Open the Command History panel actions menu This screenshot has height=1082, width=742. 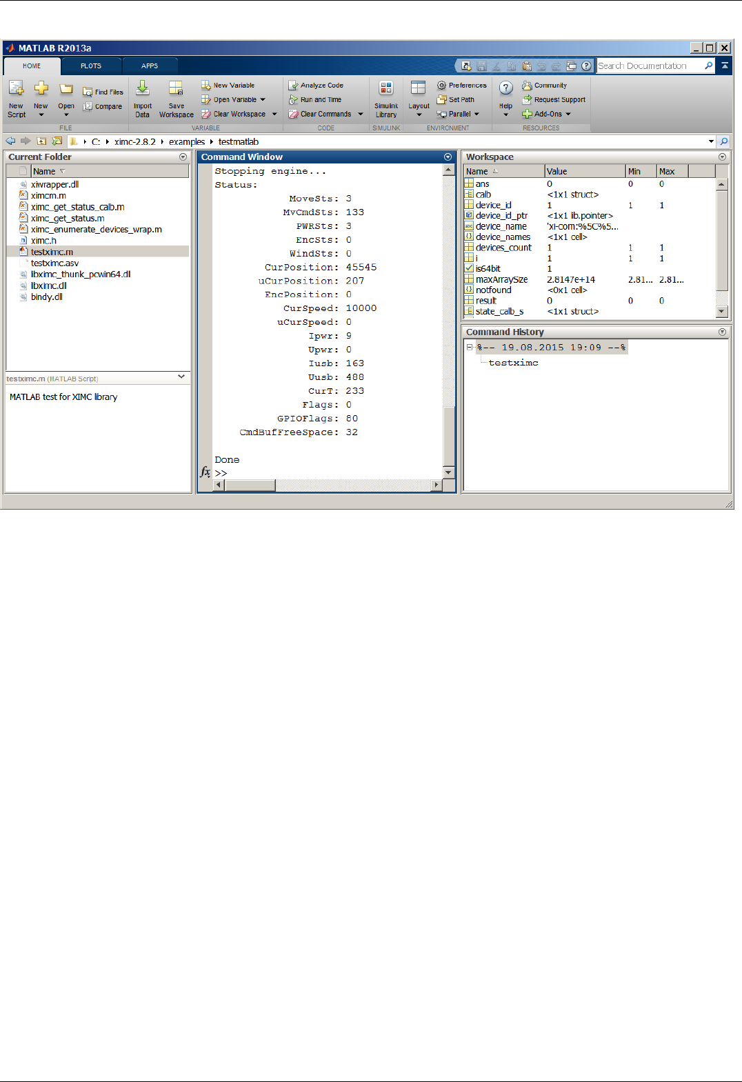(x=722, y=332)
